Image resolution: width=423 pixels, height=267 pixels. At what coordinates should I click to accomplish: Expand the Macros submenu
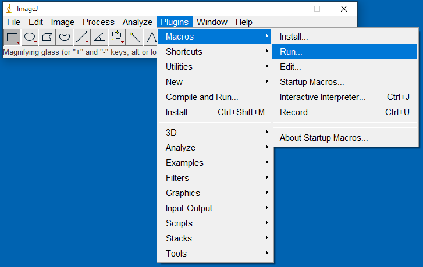point(215,37)
